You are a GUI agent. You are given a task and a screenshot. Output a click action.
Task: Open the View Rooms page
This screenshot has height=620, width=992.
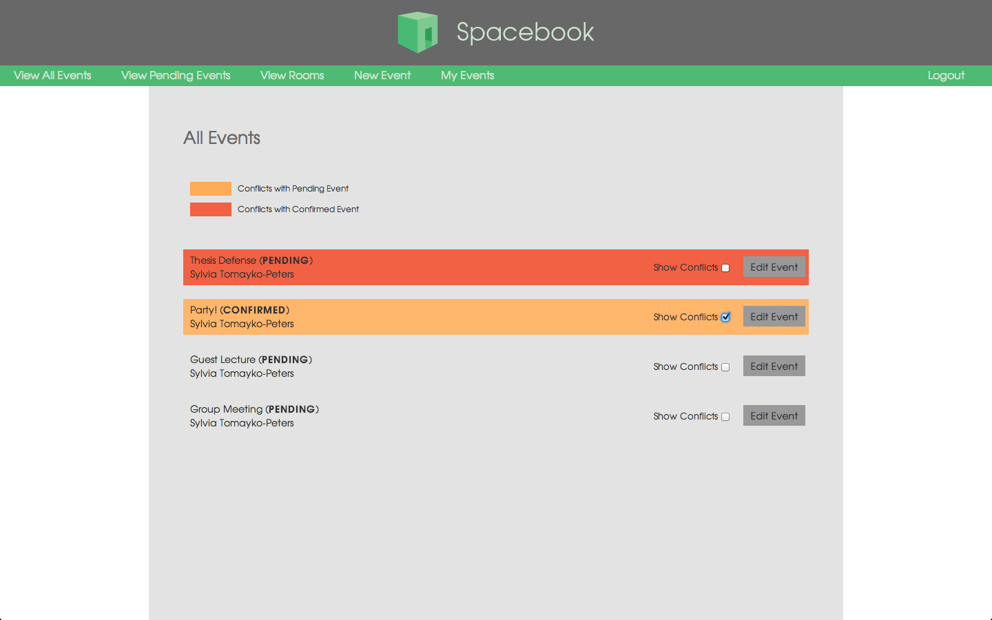[x=292, y=76]
